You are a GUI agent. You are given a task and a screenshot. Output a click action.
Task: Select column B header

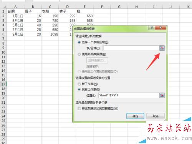coord(33,7)
